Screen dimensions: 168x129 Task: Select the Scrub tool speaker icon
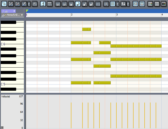pyautogui.click(x=34, y=4)
